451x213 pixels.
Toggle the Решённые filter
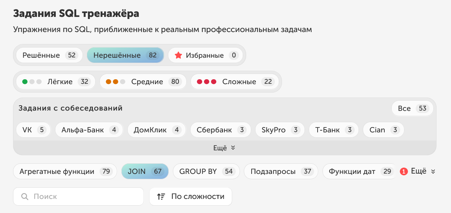click(x=49, y=55)
